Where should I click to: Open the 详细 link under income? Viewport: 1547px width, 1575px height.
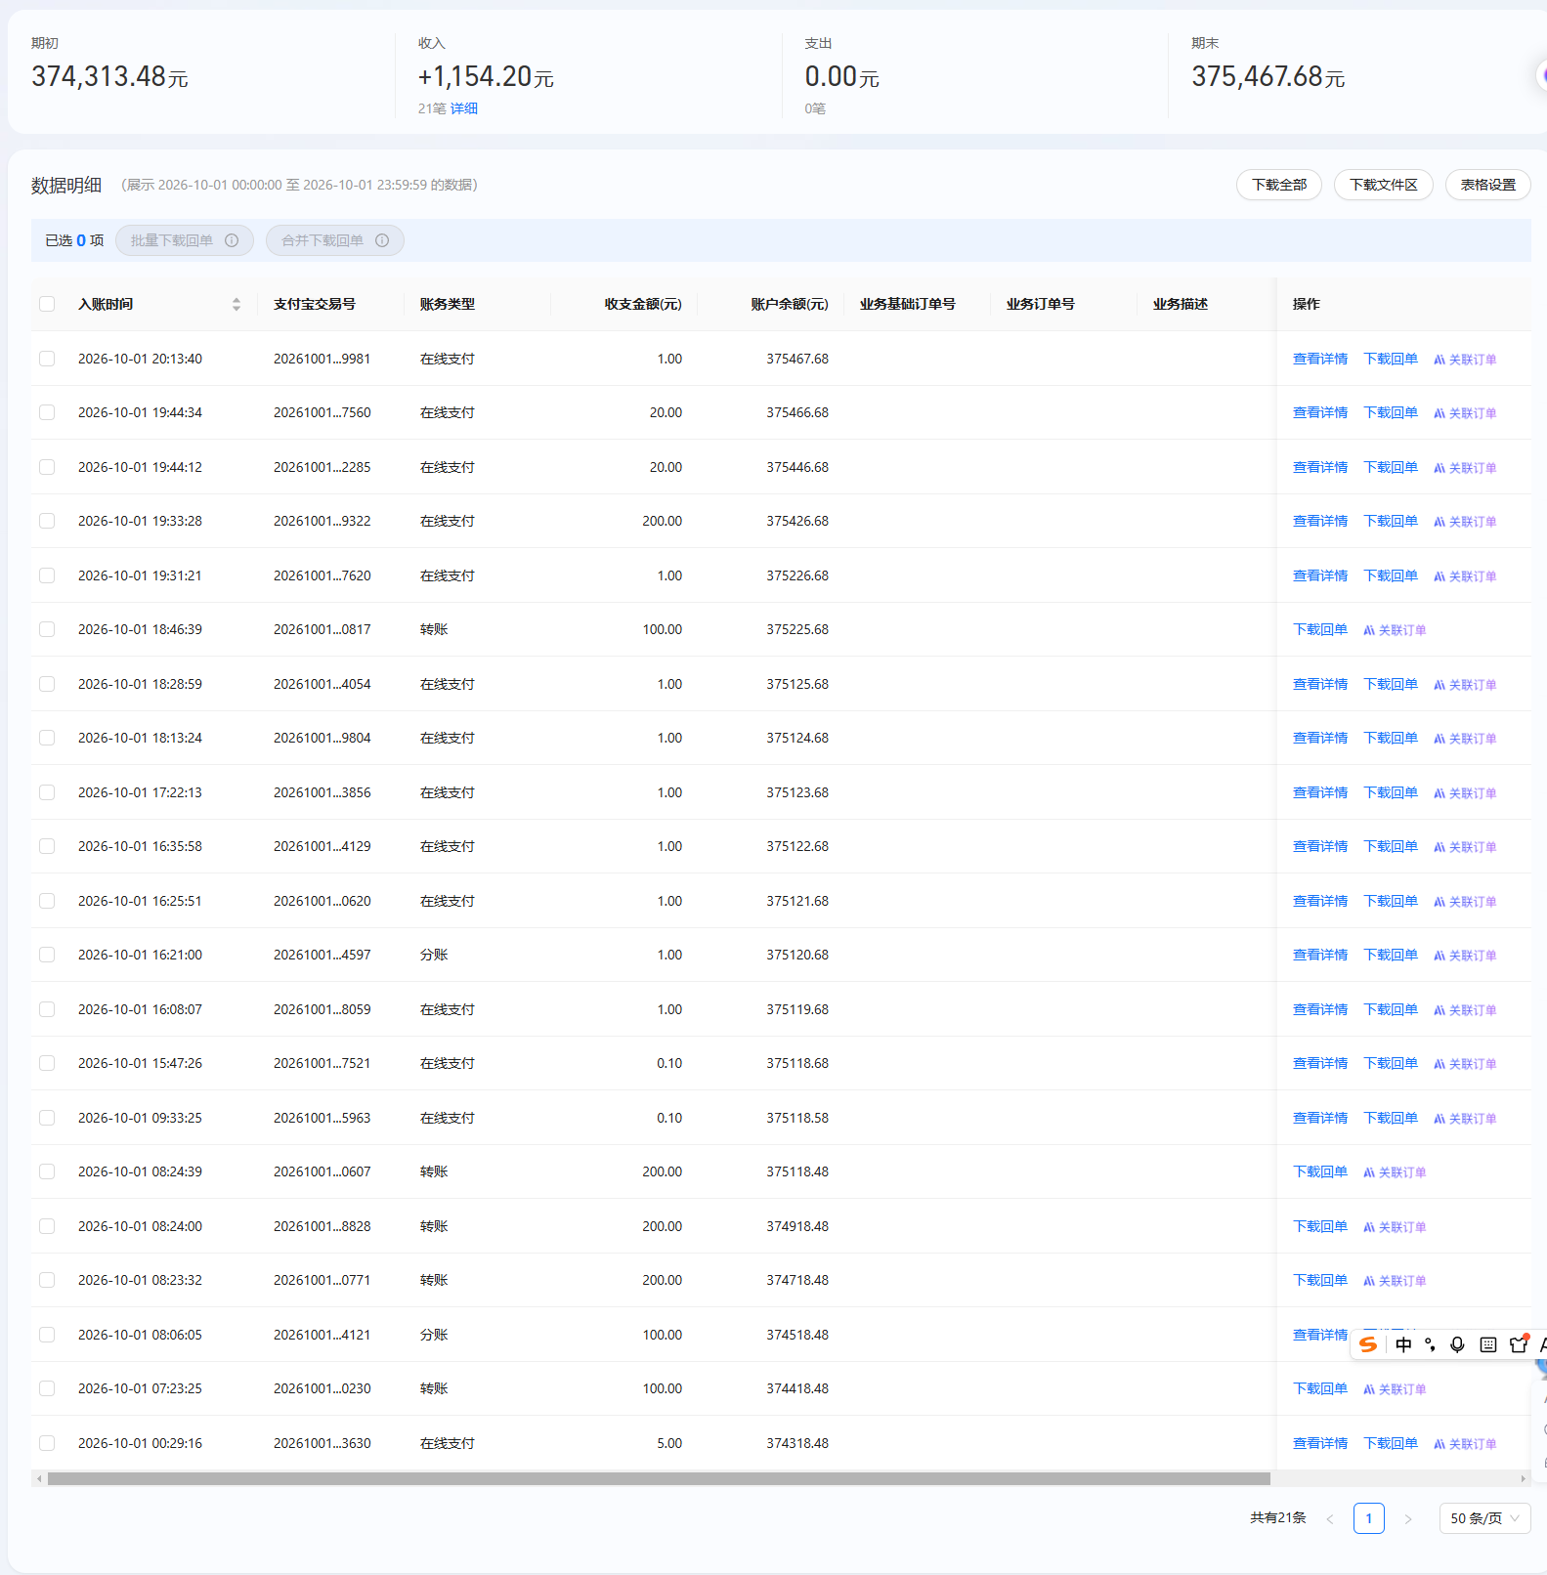464,108
